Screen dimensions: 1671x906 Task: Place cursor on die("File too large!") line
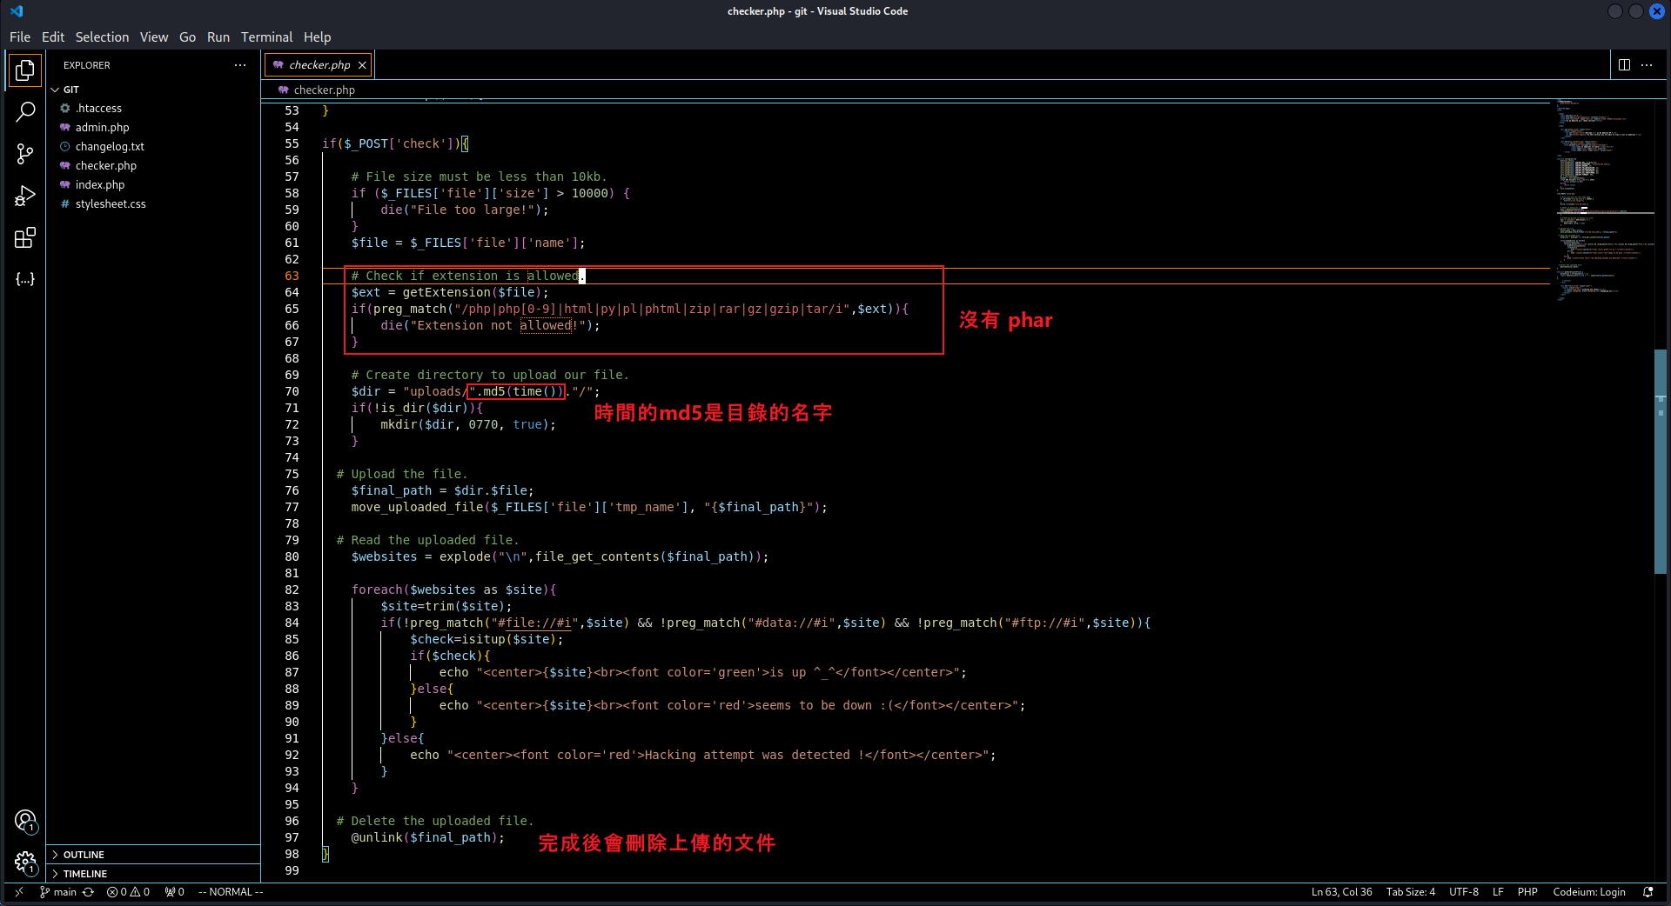(x=464, y=210)
